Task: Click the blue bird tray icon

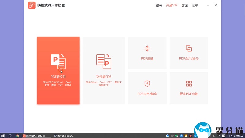Action: click(x=181, y=136)
